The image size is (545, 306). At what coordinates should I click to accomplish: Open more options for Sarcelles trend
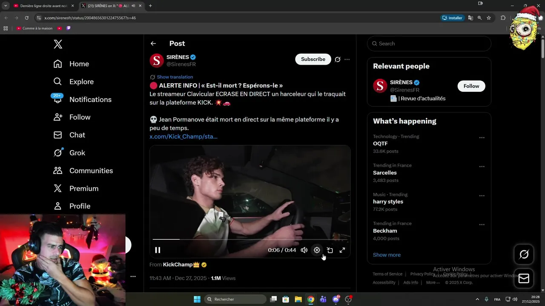pyautogui.click(x=482, y=167)
